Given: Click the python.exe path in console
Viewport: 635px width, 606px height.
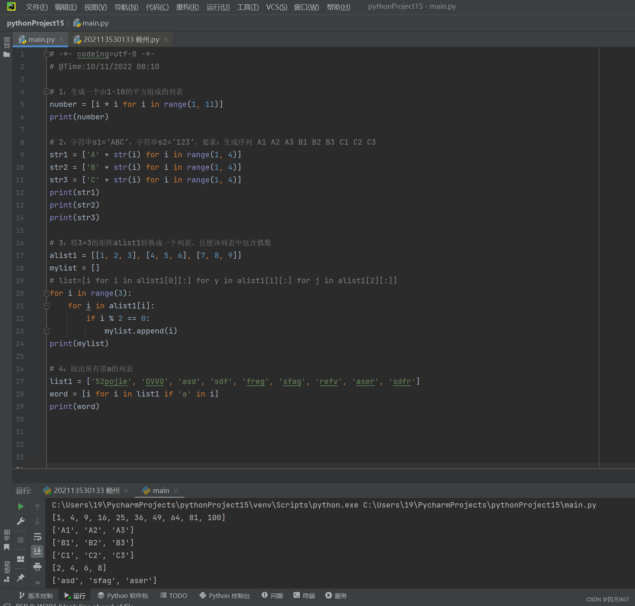Looking at the screenshot, I should point(205,505).
